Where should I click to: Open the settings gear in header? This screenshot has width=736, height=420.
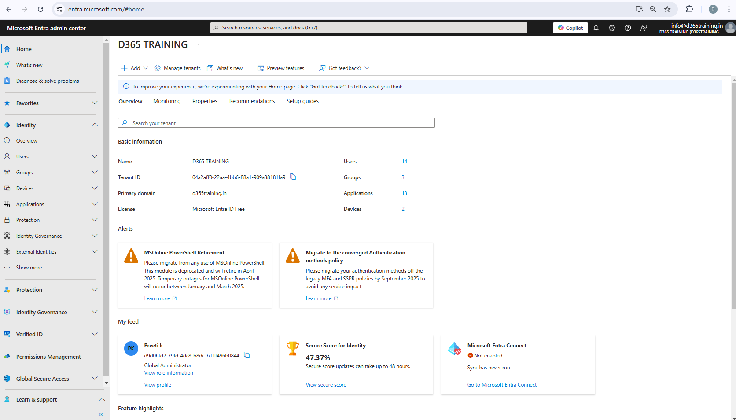pos(612,28)
